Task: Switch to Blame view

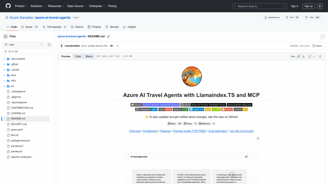Action: coord(89,57)
